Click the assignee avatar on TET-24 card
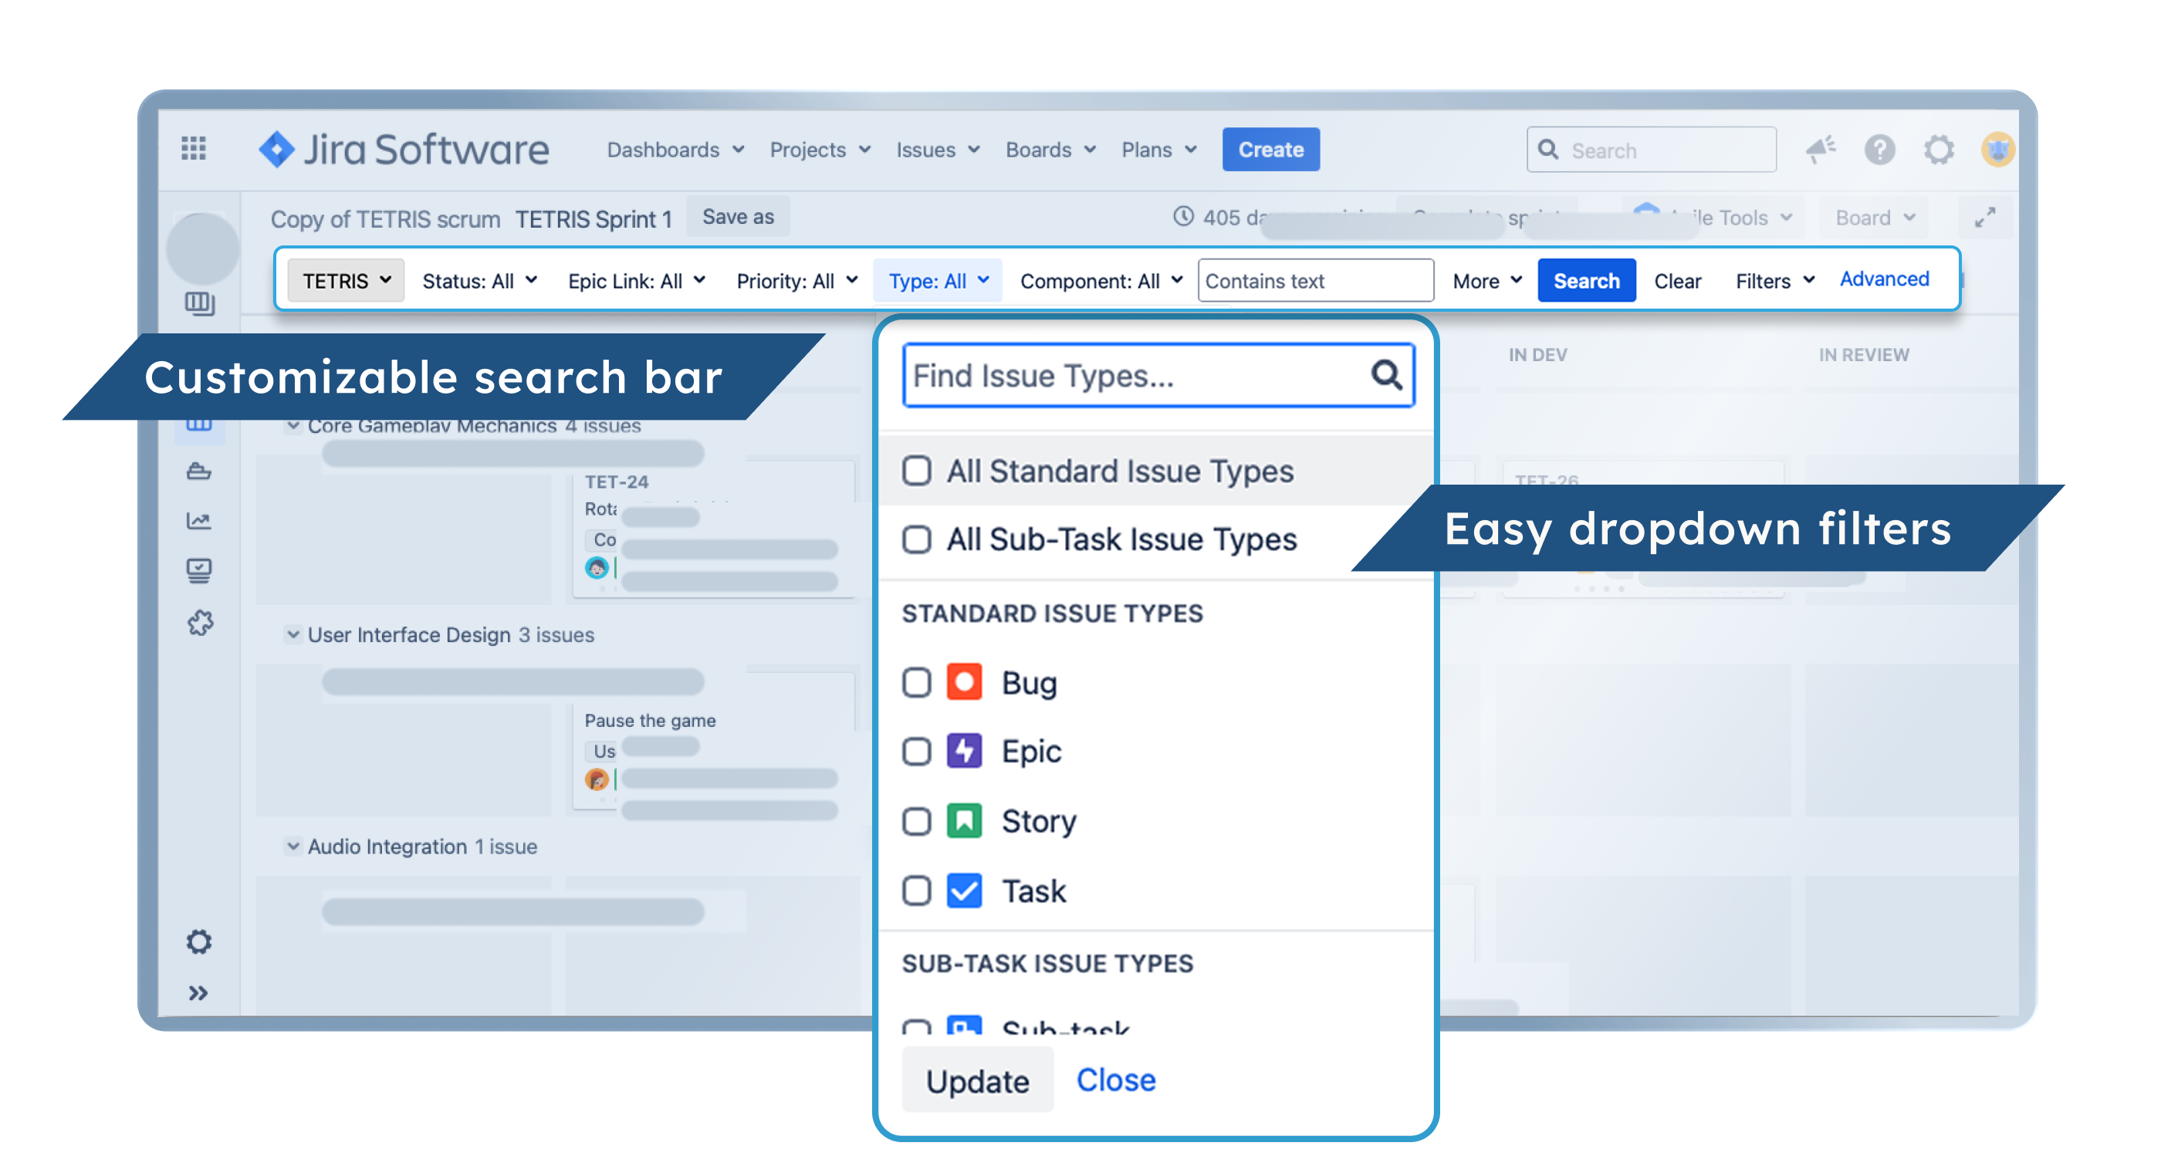 tap(597, 568)
